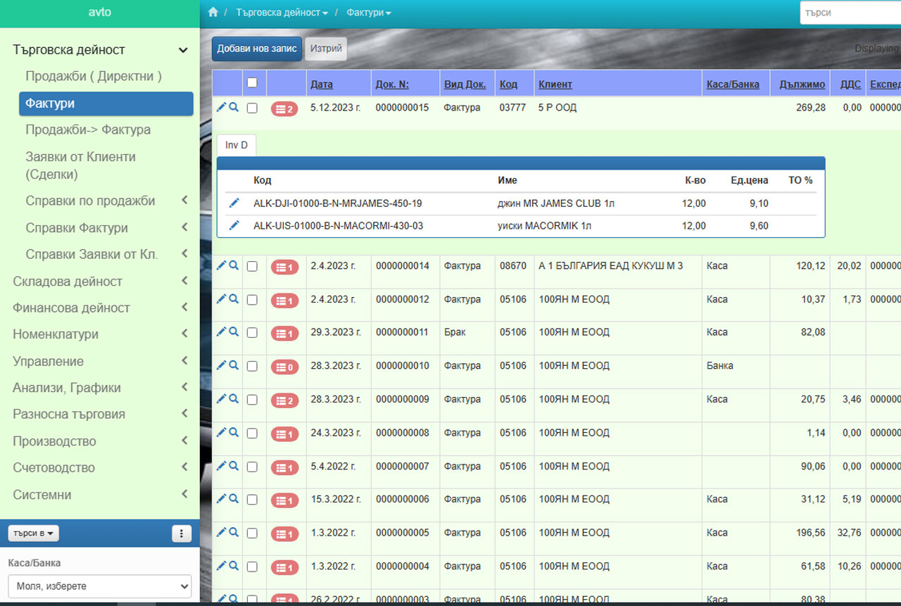
Task: Open the home icon in breadcrumb
Action: (213, 13)
